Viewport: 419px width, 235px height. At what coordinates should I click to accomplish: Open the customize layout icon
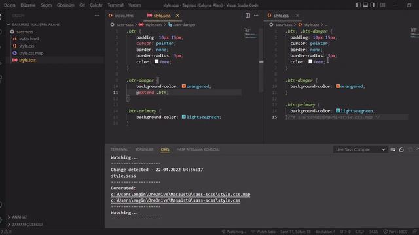click(x=382, y=5)
